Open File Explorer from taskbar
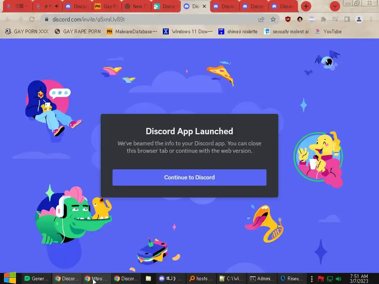The height and width of the screenshot is (284, 379). coord(148,278)
